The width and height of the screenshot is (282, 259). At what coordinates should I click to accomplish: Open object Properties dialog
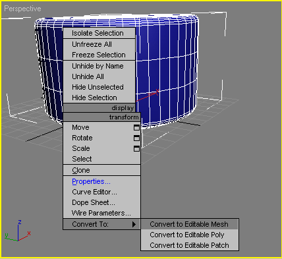pyautogui.click(x=101, y=182)
